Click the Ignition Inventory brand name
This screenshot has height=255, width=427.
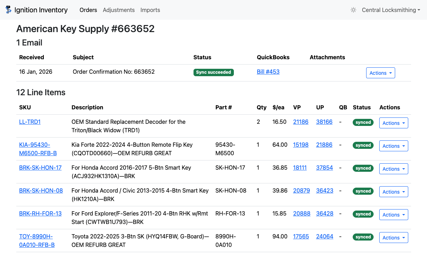point(41,10)
